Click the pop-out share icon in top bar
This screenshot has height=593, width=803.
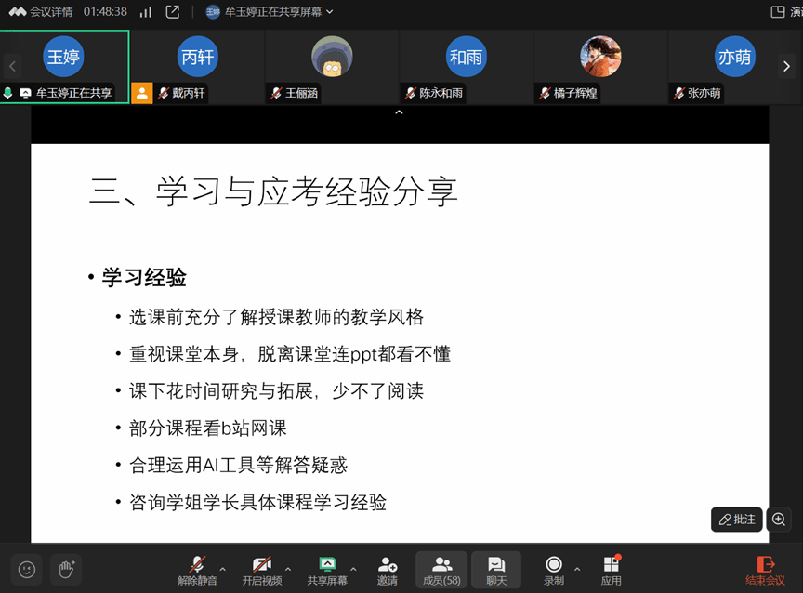[x=172, y=12]
